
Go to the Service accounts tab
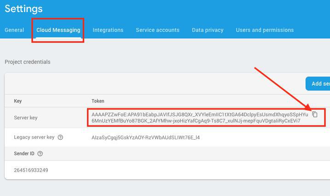tap(157, 30)
